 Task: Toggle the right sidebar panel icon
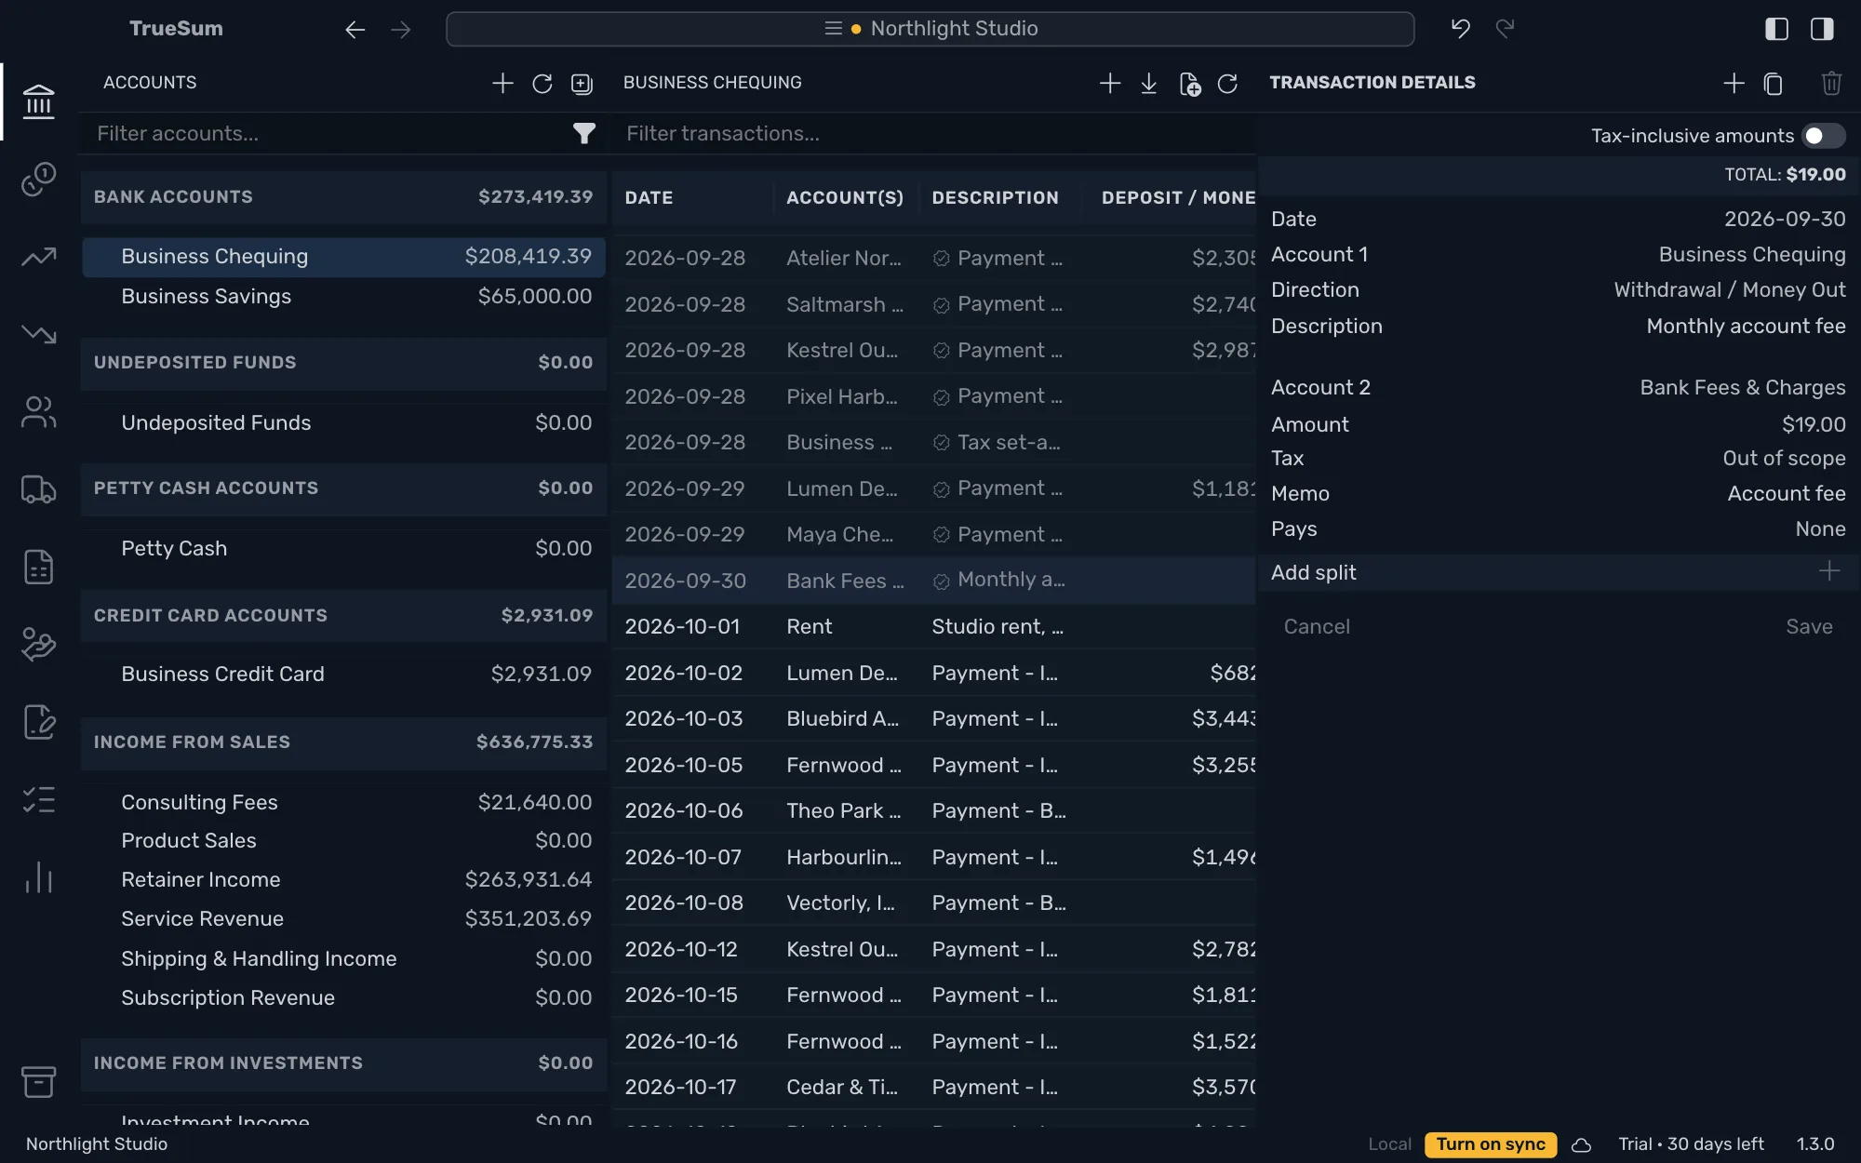[x=1822, y=29]
